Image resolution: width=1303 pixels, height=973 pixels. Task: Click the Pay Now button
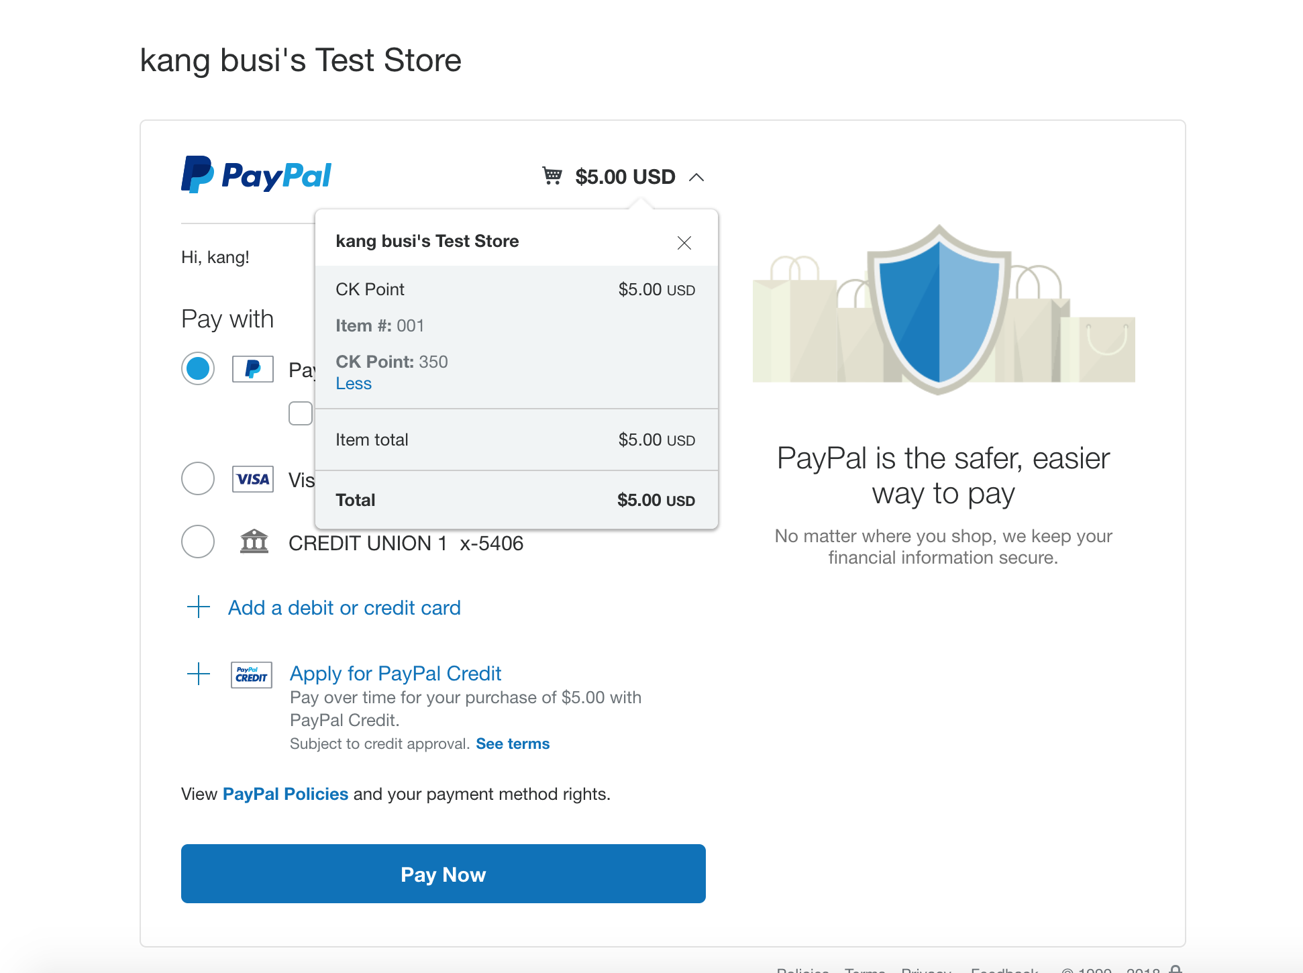[444, 874]
